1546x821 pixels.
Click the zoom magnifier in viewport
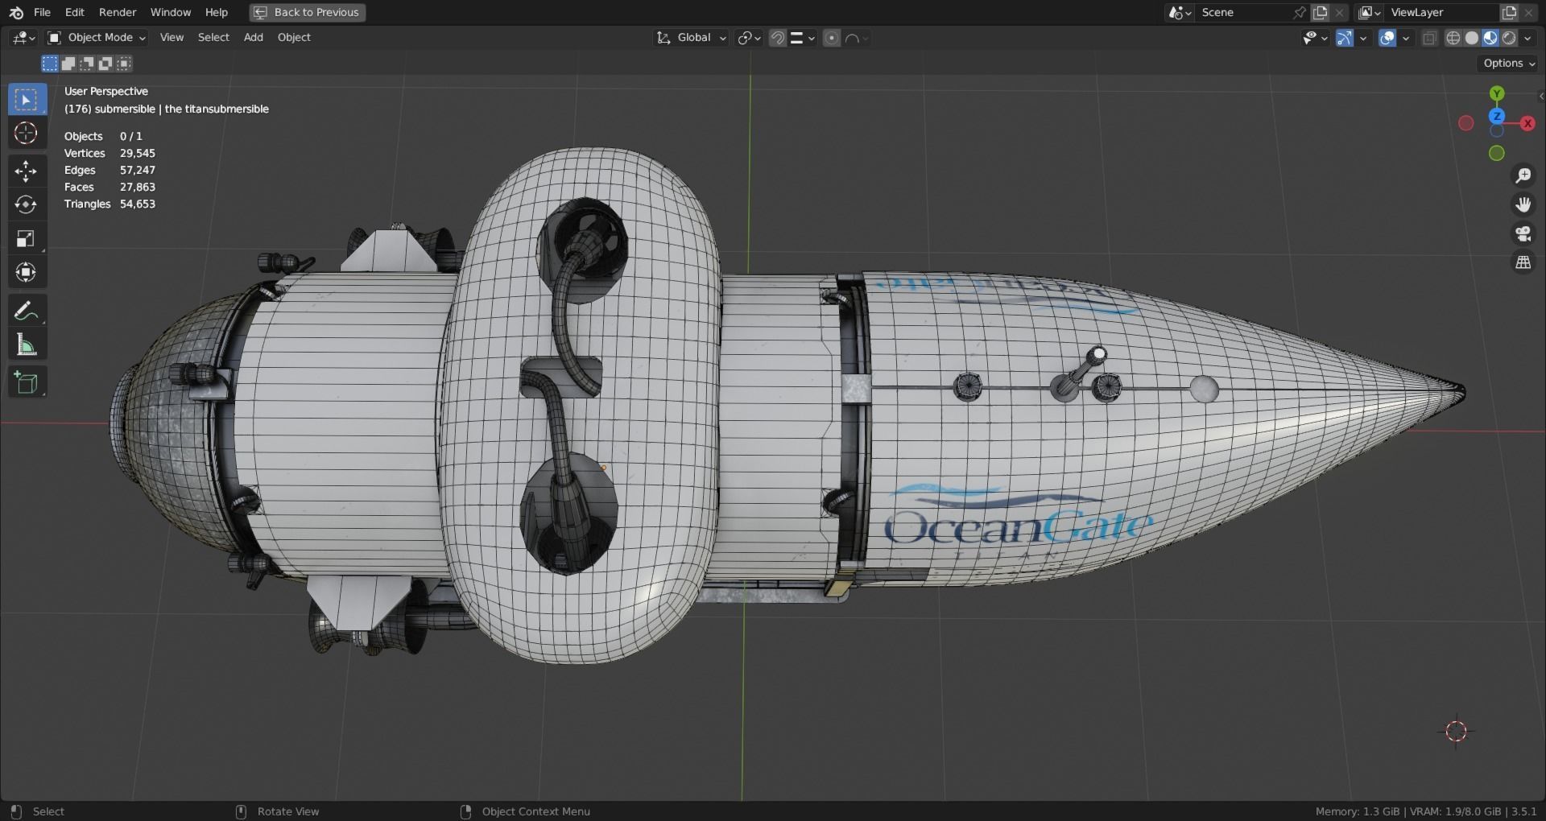coord(1523,175)
